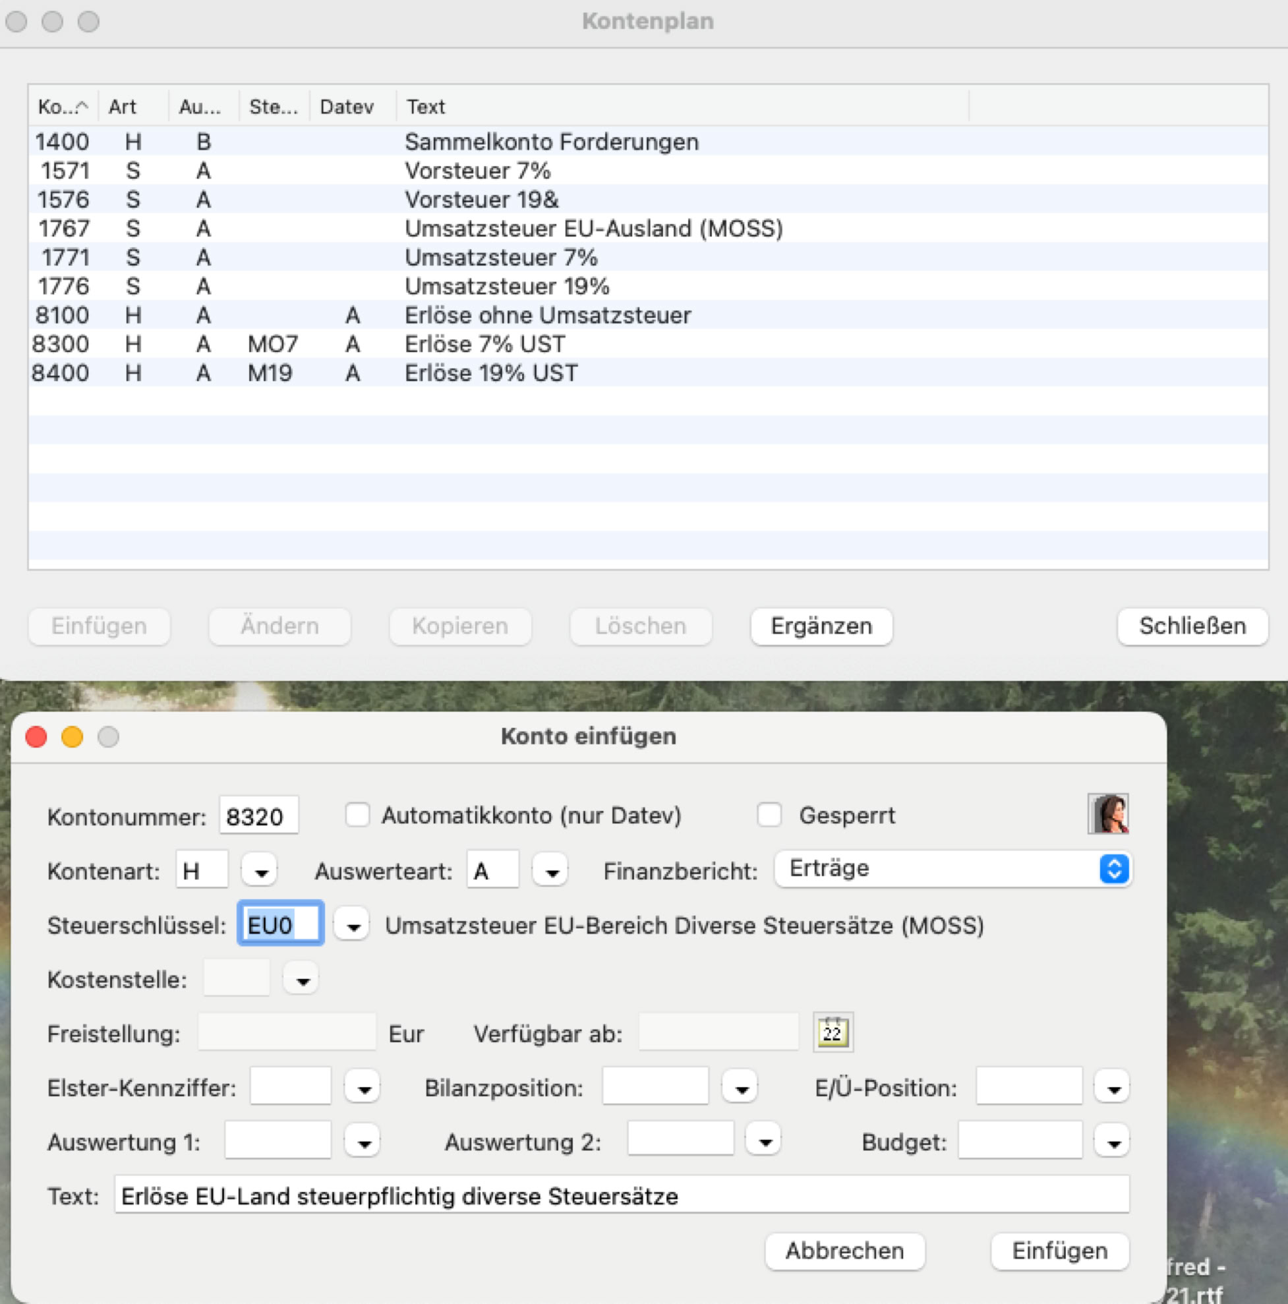Click the portrait avatar icon

pos(1108,814)
